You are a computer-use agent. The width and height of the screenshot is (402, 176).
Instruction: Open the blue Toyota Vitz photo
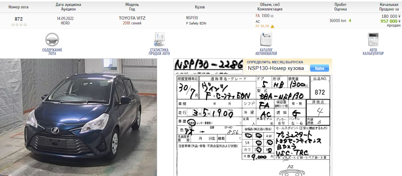(79, 117)
